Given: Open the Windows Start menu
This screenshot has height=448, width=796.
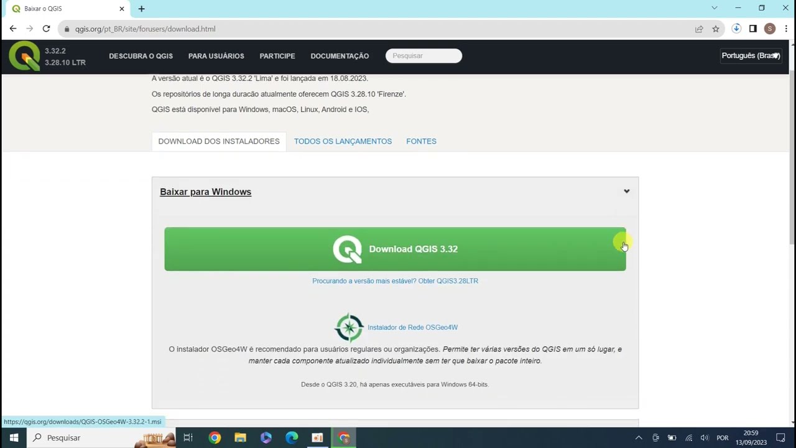Looking at the screenshot, I should pos(14,437).
